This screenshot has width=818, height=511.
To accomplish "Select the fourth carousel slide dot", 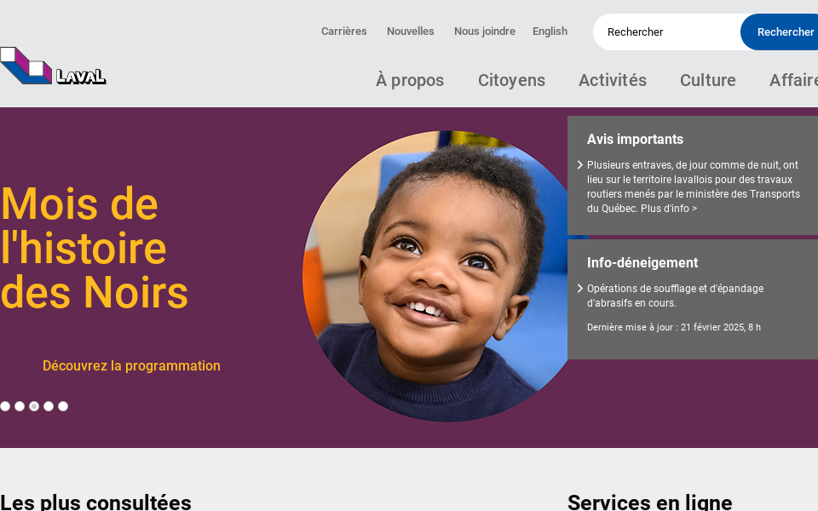I will [49, 406].
